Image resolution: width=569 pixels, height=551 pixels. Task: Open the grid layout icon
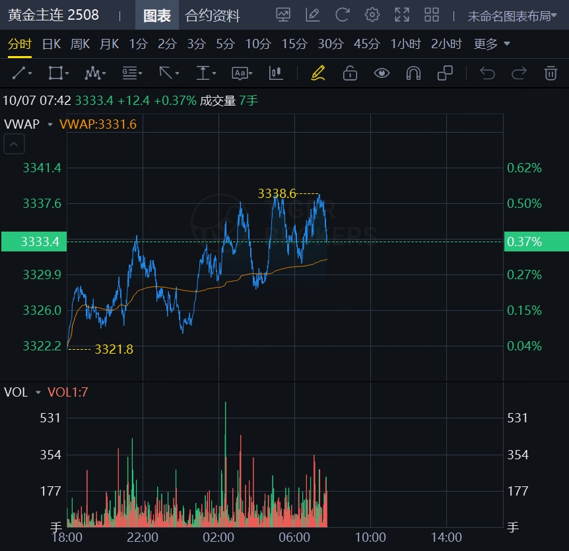[432, 15]
